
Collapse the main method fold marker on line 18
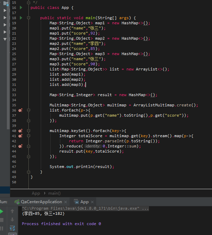click(x=29, y=18)
